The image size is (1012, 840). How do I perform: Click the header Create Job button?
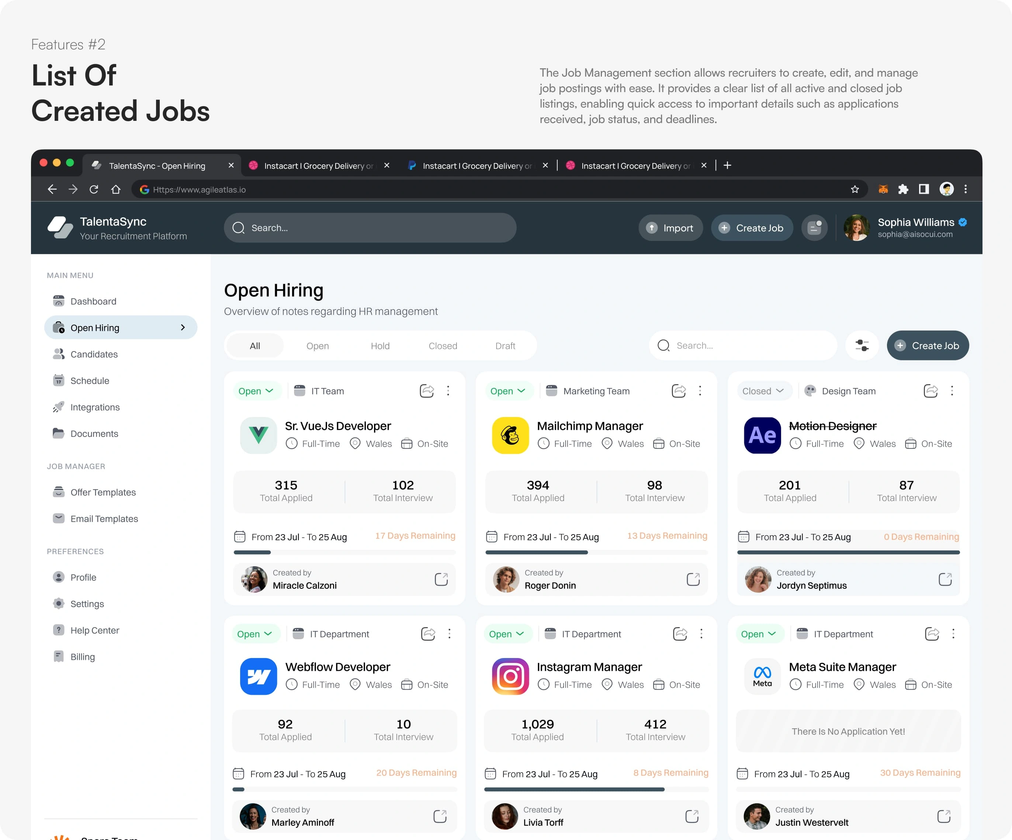752,228
